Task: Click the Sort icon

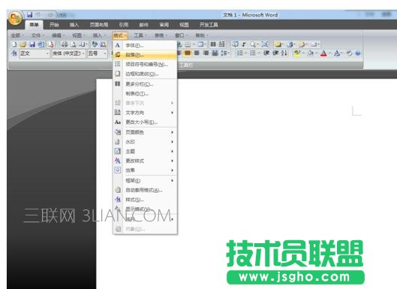Action: [284, 53]
